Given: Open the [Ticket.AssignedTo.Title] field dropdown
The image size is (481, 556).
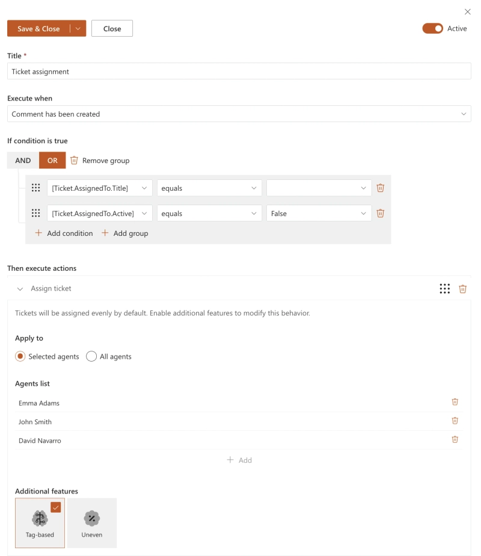Looking at the screenshot, I should click(100, 188).
